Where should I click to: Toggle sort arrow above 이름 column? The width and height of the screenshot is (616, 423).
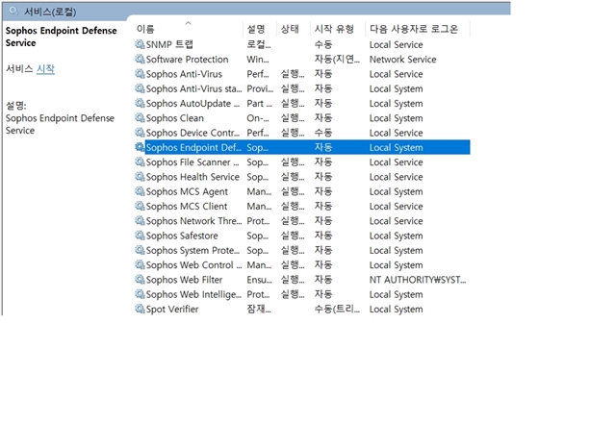click(x=189, y=23)
